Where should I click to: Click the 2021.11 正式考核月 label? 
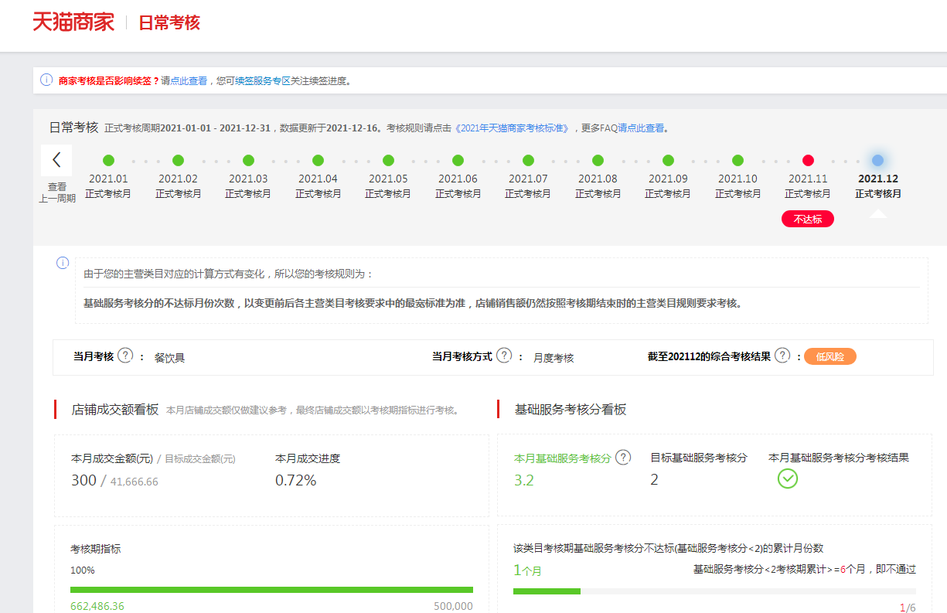tap(808, 186)
